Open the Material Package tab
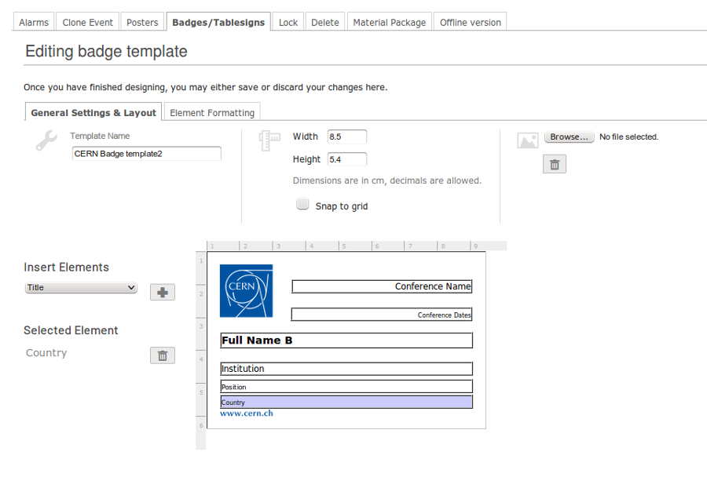This screenshot has width=707, height=499. [x=389, y=22]
